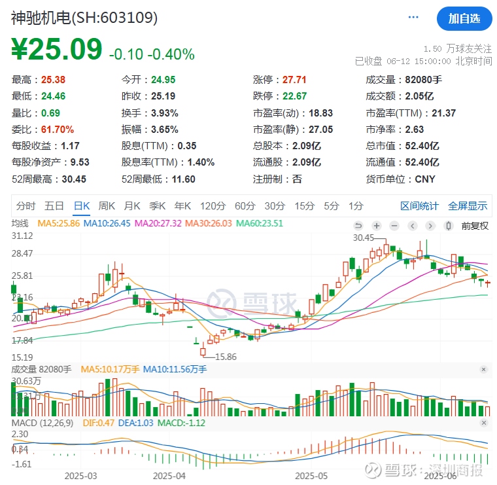Image resolution: width=497 pixels, height=485 pixels.
Task: Toggle the candlestick style icon
Action: click(449, 226)
